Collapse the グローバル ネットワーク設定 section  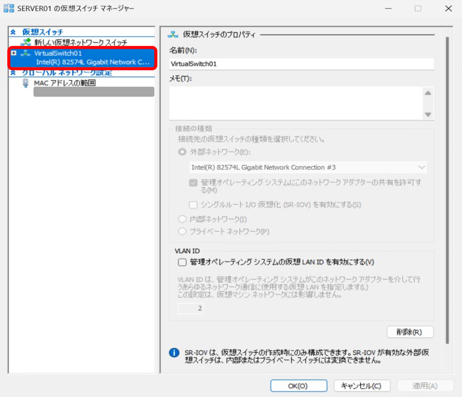pos(13,73)
